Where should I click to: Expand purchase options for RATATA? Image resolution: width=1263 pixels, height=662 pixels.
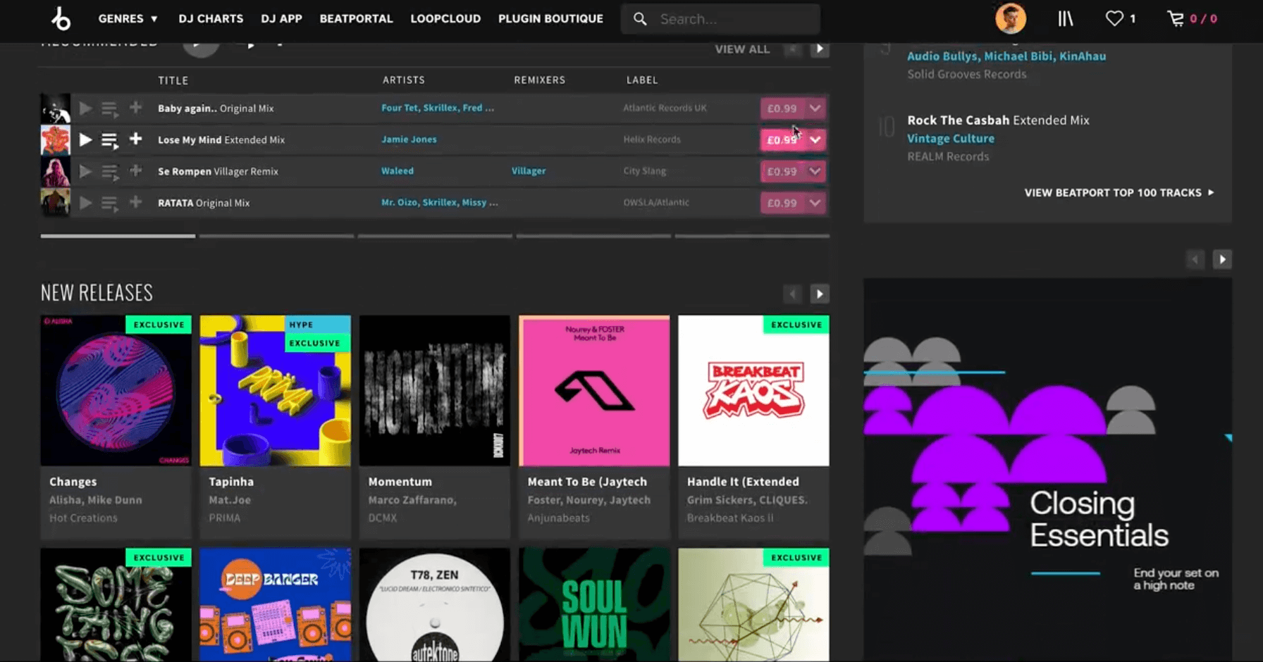point(815,203)
